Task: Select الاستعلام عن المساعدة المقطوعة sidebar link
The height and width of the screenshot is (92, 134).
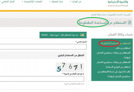Action: click(x=116, y=43)
